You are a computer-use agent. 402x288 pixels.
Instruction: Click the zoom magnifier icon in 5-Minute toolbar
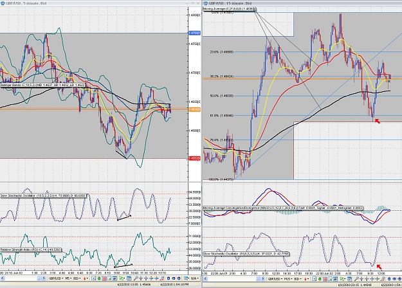point(136,278)
